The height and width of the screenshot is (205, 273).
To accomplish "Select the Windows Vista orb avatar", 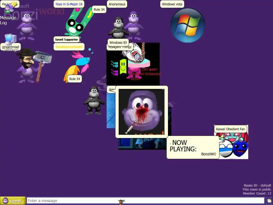I will pyautogui.click(x=187, y=25).
